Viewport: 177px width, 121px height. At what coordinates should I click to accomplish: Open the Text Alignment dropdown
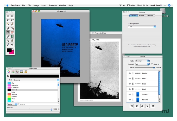[x=142, y=27]
